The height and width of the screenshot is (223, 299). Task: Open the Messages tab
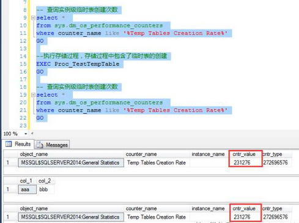pyautogui.click(x=52, y=145)
